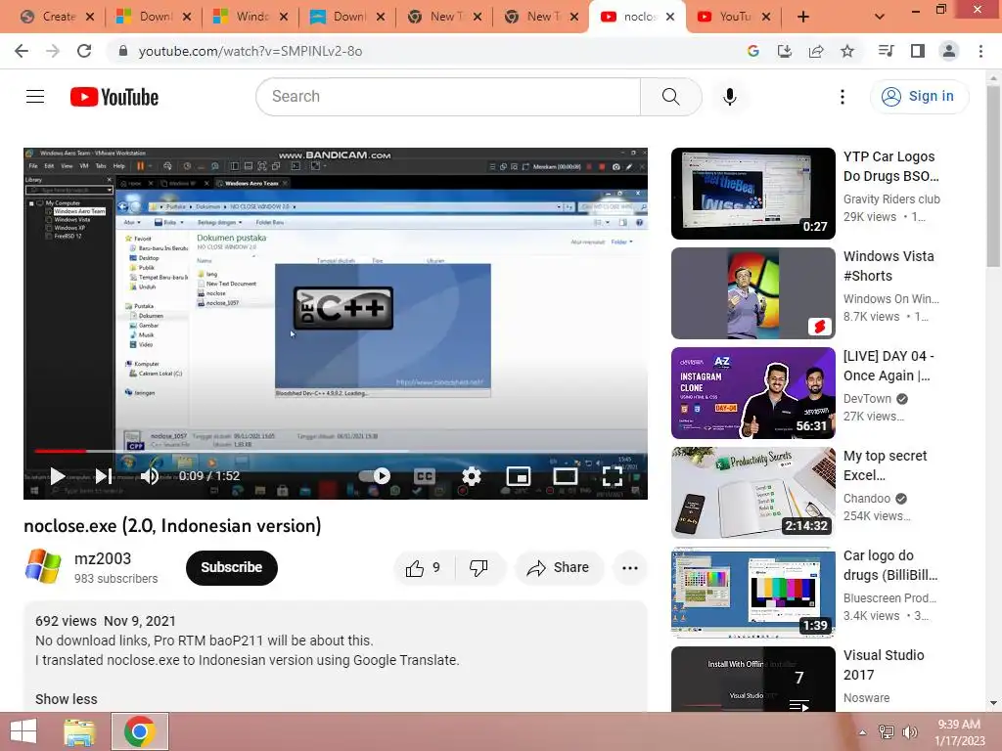Open YouTube settings three-dot menu
The height and width of the screenshot is (751, 1002).
click(843, 97)
